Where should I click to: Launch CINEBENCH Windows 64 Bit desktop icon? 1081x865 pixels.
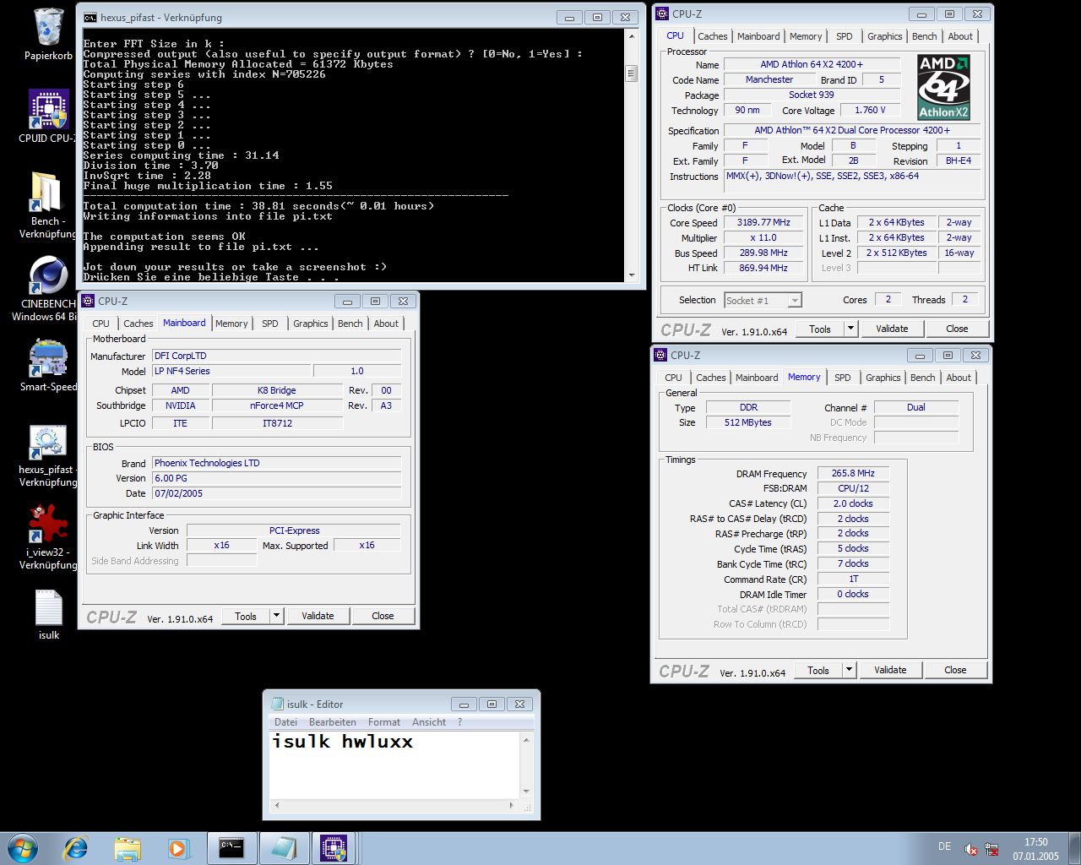pyautogui.click(x=48, y=288)
